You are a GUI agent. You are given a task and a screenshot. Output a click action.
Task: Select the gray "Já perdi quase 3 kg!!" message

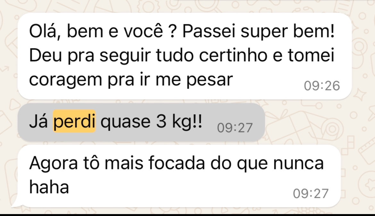tap(141, 122)
